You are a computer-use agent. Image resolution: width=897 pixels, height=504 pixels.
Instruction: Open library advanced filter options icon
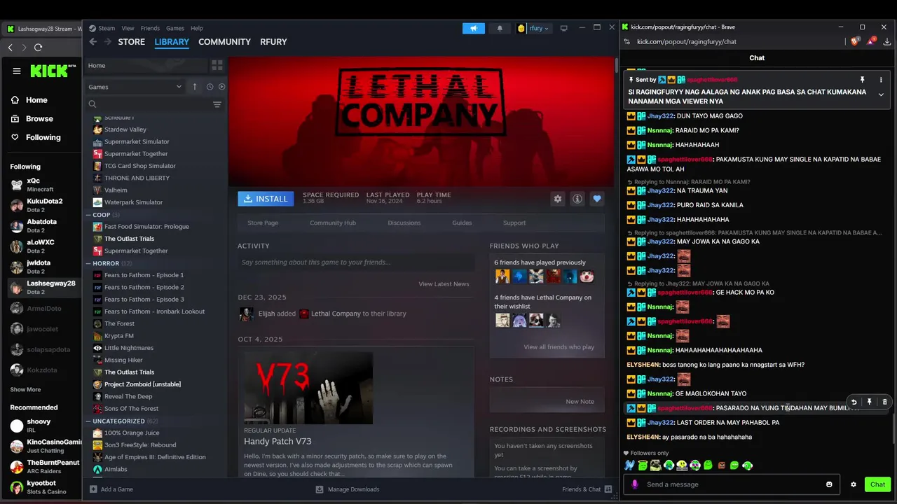pos(217,104)
